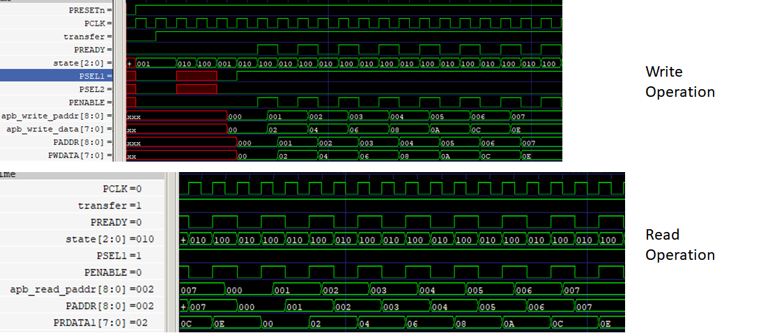Screen dimensions: 777x333
Task: Select the apb_write_paddr[8:0] signal name
Action: click(56, 116)
